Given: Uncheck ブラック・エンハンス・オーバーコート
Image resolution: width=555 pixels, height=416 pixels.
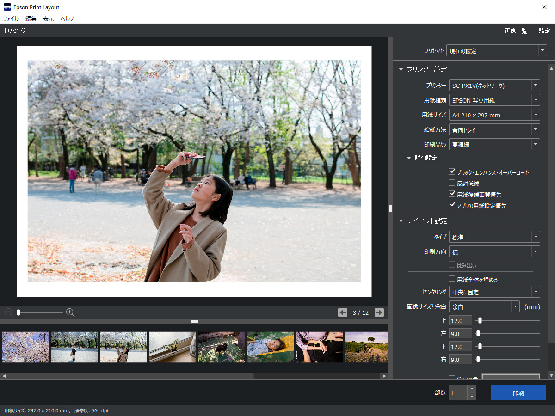Looking at the screenshot, I should pos(451,171).
